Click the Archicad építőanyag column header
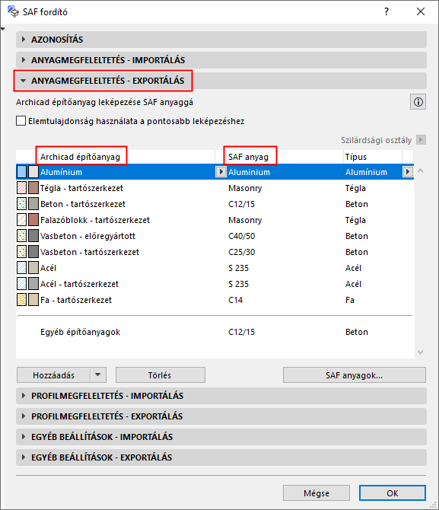439x510 pixels. tap(80, 157)
